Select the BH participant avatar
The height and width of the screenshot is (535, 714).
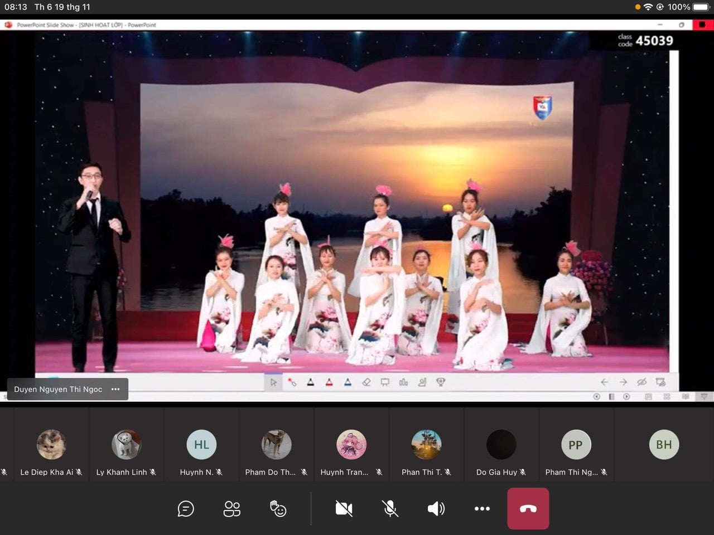[x=664, y=444]
